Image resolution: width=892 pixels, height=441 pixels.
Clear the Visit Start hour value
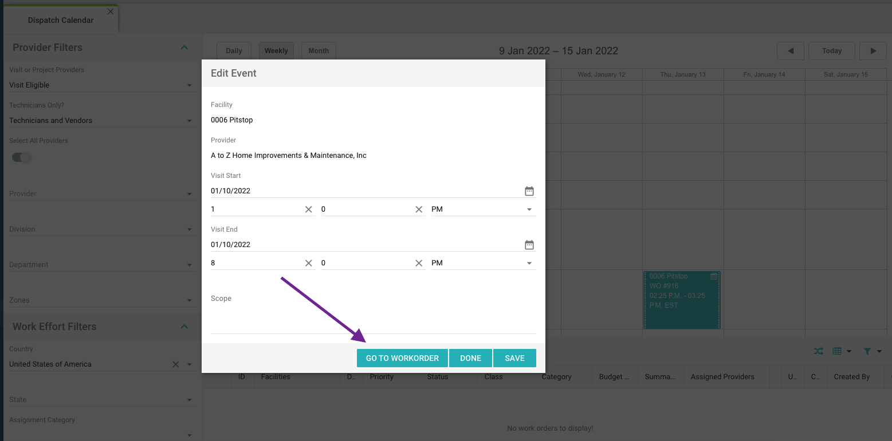(309, 209)
